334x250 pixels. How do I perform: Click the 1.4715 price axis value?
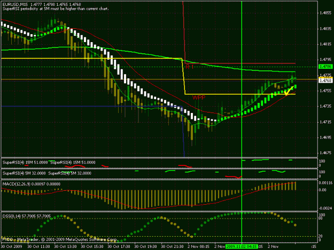325,122
